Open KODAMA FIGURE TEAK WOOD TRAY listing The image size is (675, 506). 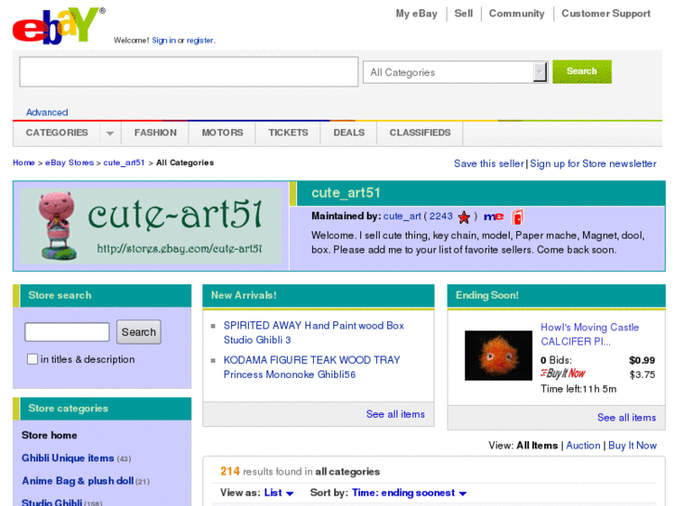[312, 367]
